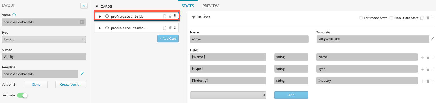Delete the active state
Screen dimensions: 436x103
pos(428,18)
